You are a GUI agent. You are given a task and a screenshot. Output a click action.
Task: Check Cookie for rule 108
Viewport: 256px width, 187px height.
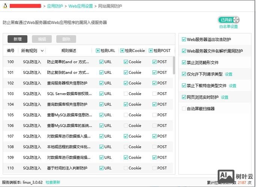point(126,147)
